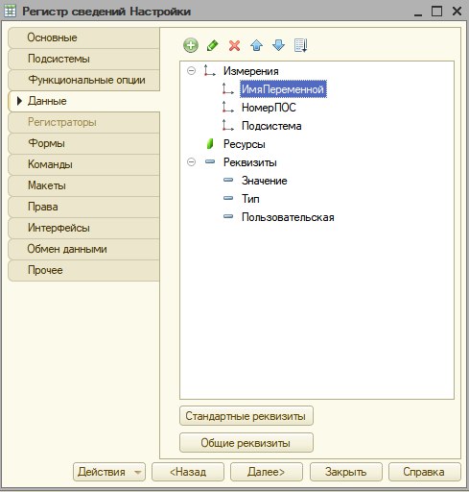Move item up with blue arrow
Viewport: 469px width, 492px height.
pyautogui.click(x=256, y=45)
